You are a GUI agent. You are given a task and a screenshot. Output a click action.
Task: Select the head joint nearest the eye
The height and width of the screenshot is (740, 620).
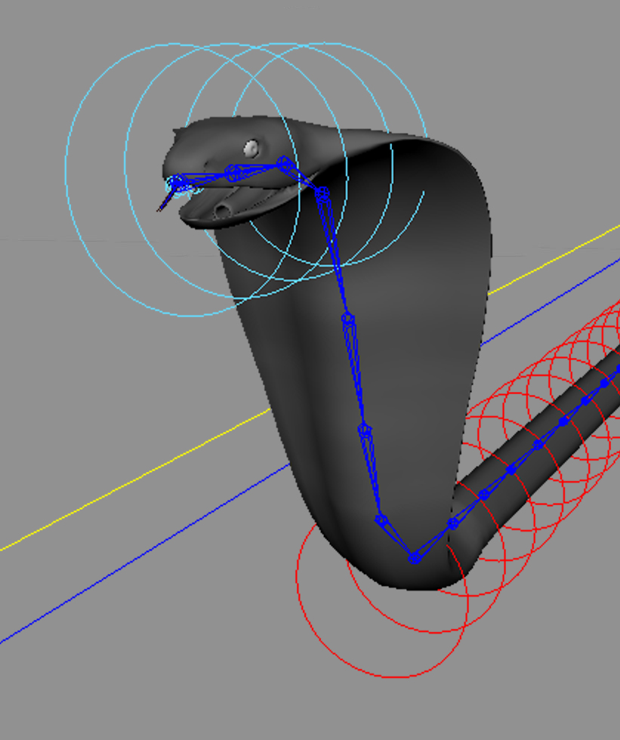(283, 162)
